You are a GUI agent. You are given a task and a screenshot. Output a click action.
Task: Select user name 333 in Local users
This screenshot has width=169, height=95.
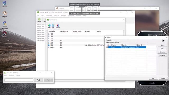[x=52, y=45]
